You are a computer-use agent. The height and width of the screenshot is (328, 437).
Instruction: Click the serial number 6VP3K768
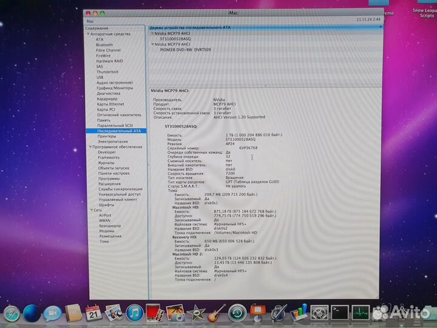(248, 148)
